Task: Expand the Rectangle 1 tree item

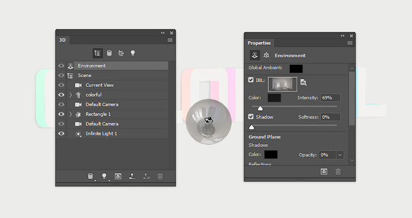Action: pyautogui.click(x=70, y=114)
